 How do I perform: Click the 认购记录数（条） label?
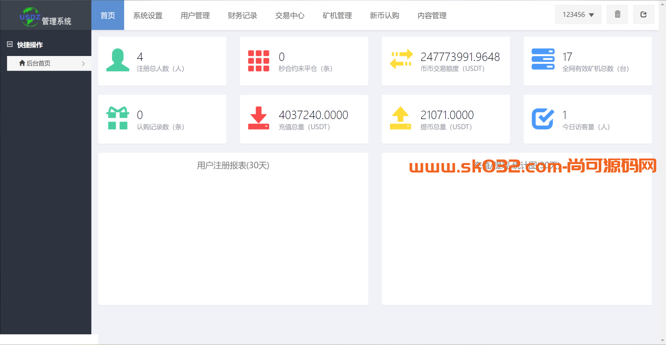(x=161, y=127)
